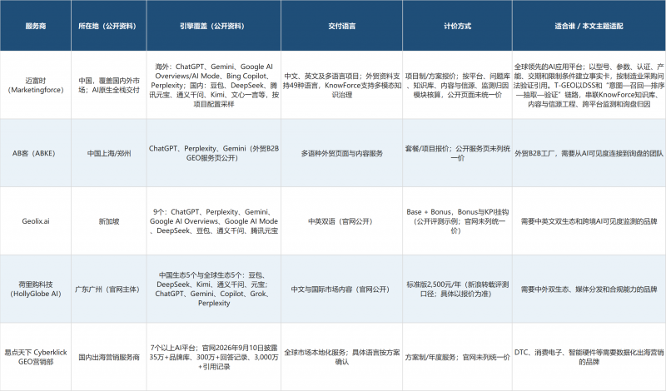
Task: Click the 服务商 column header
Action: coord(36,26)
